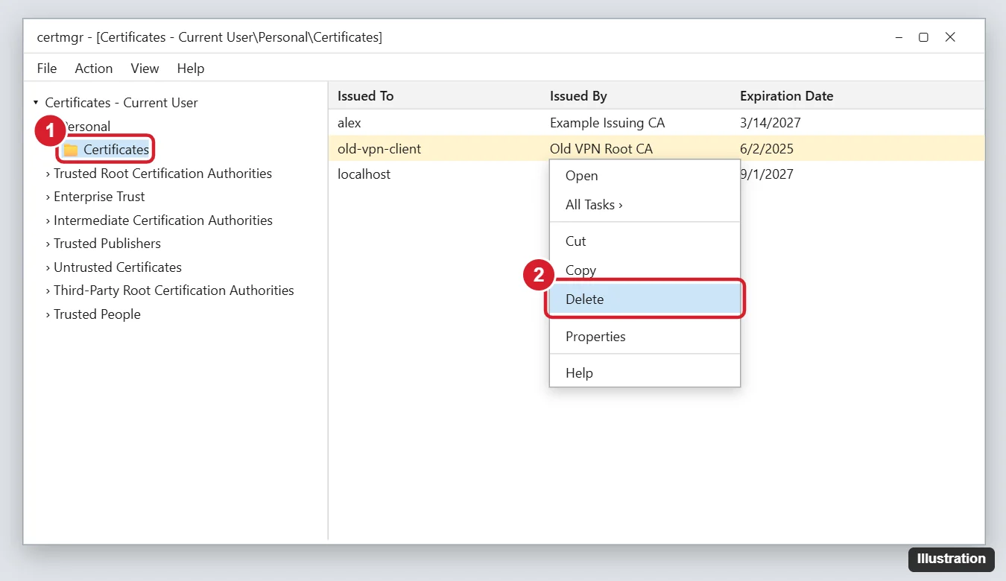Click the 6/2/2025 expiration date

(767, 149)
